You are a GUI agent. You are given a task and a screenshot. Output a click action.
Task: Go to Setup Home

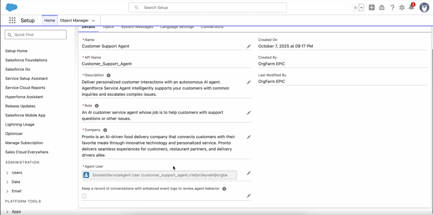click(16, 51)
